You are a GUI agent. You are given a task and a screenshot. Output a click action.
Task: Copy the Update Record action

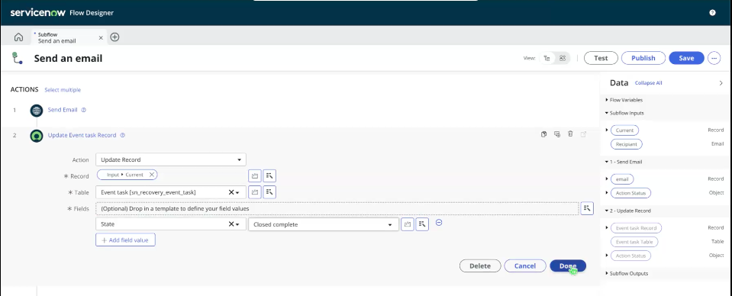(x=544, y=134)
